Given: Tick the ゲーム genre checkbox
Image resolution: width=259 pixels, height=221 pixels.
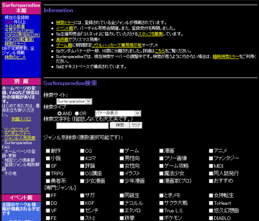Looking at the screenshot, I should point(122,151).
